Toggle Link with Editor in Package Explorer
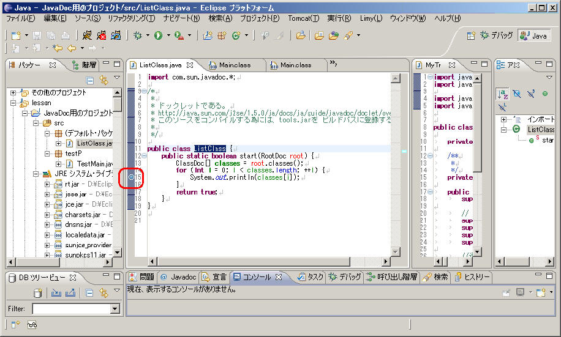Image resolution: width=561 pixels, height=337 pixels. tap(103, 80)
